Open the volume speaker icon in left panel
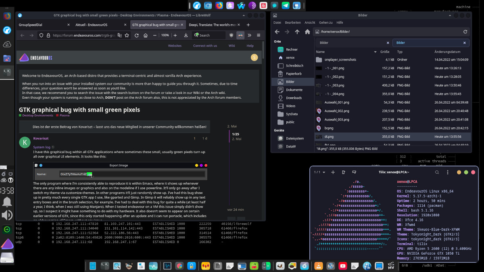 [x=7, y=215]
